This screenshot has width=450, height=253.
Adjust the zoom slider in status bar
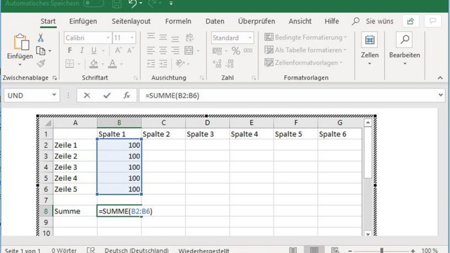tap(382, 250)
